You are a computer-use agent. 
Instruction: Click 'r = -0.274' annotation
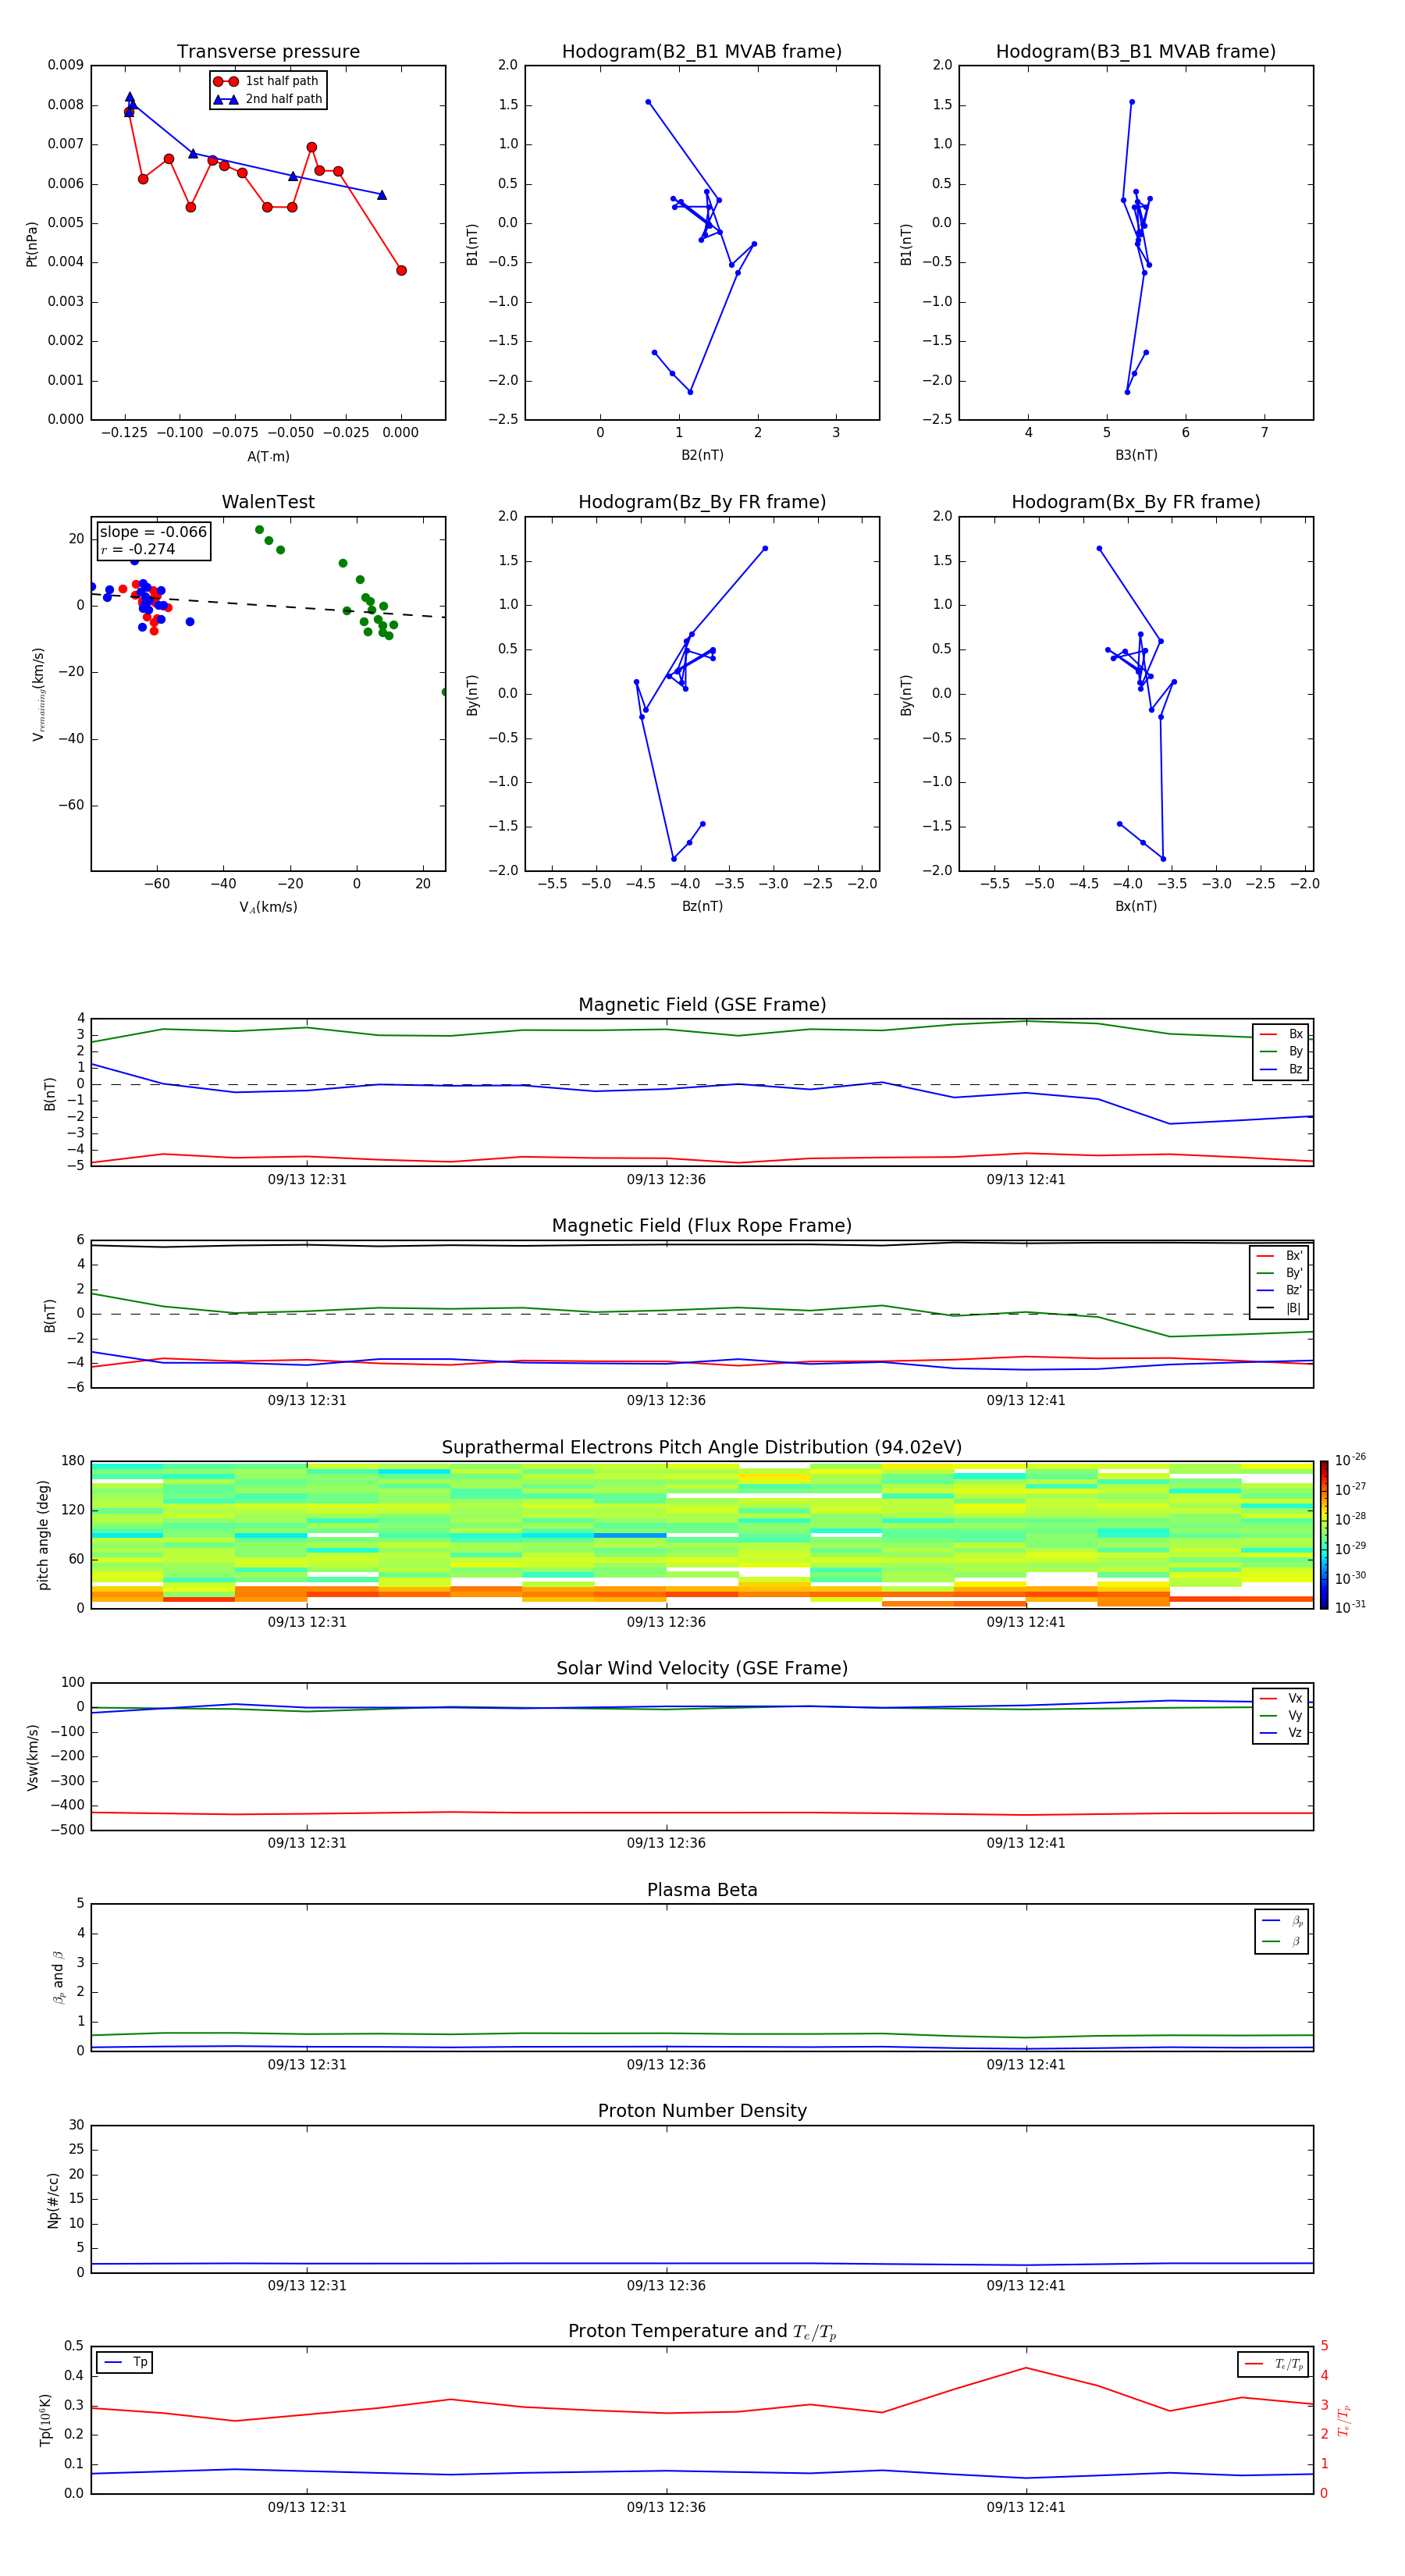click(x=138, y=550)
